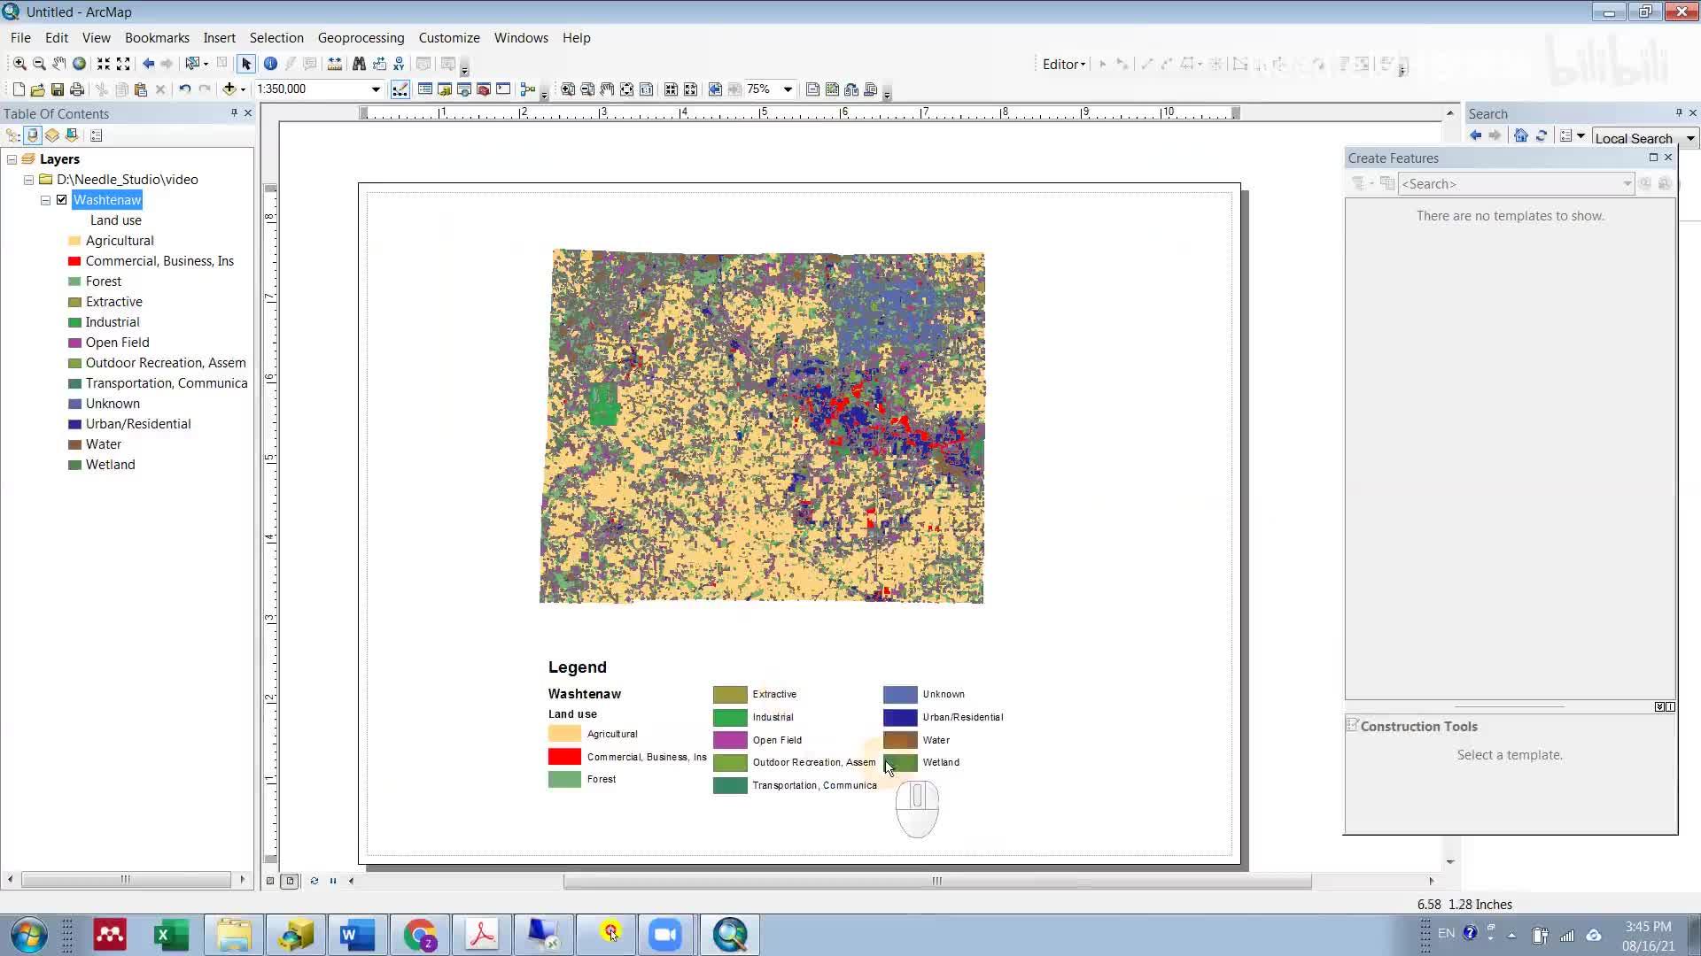This screenshot has width=1701, height=956.
Task: Select the Identify tool
Action: (270, 64)
